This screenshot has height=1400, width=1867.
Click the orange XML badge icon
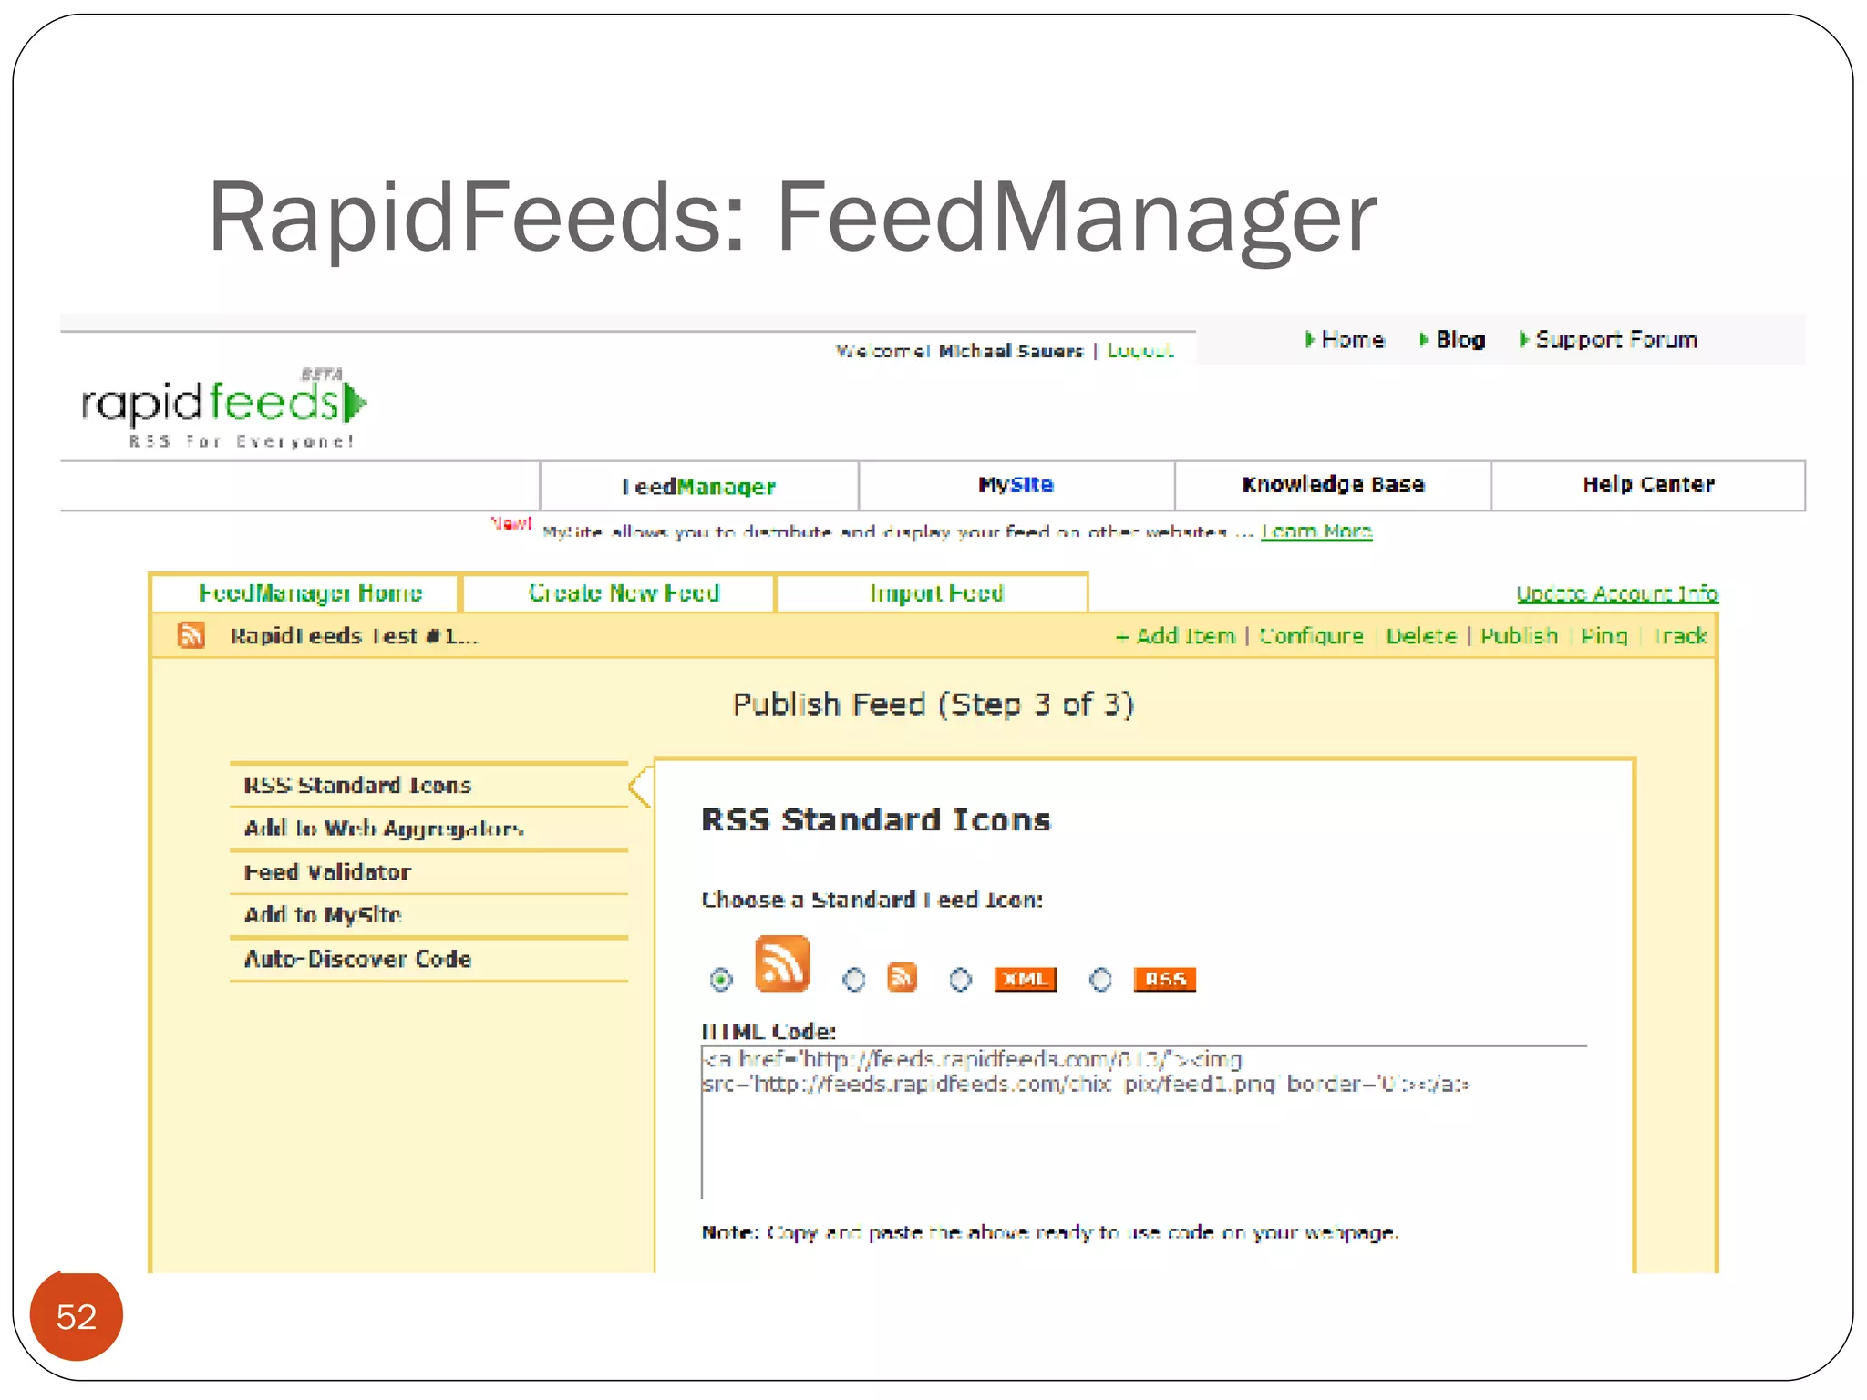point(1025,979)
